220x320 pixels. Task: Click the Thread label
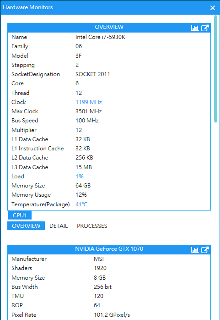(20, 93)
